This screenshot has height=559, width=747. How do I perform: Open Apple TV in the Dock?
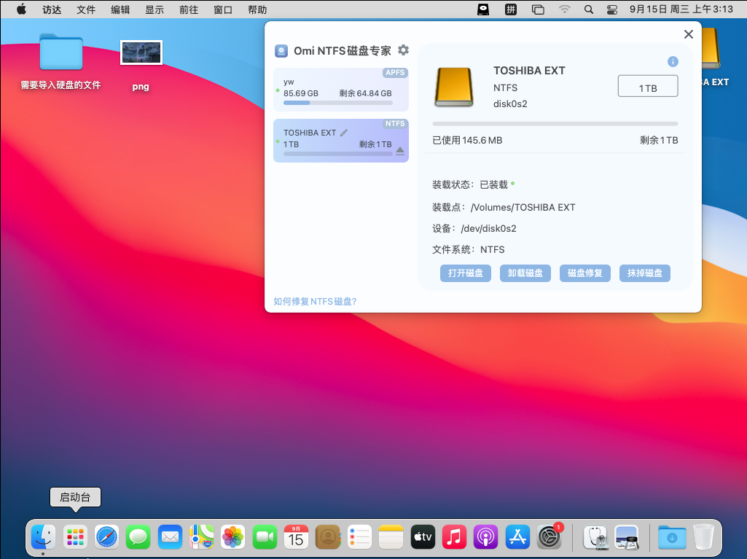423,538
